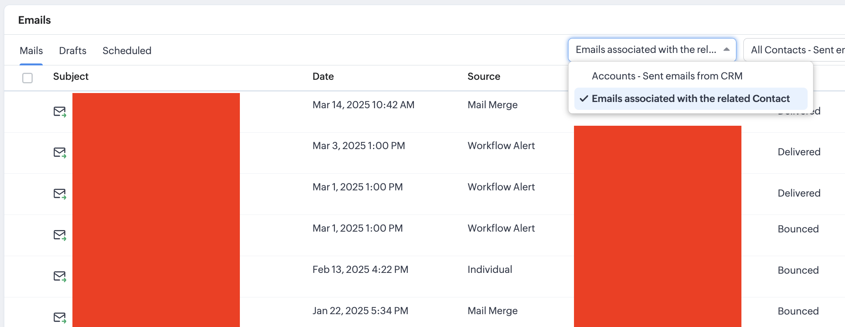Toggle the select-all emails checkbox
845x327 pixels.
click(27, 78)
